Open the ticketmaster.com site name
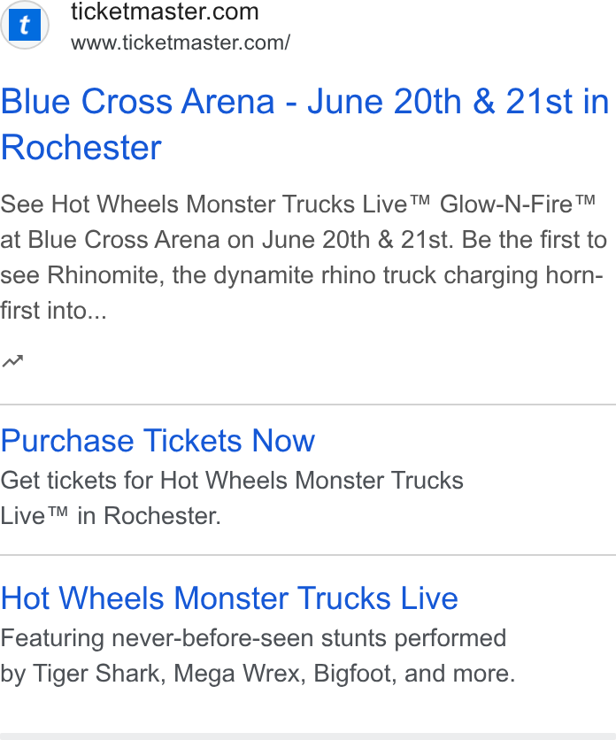Screen dimensions: 616x740 tap(165, 12)
